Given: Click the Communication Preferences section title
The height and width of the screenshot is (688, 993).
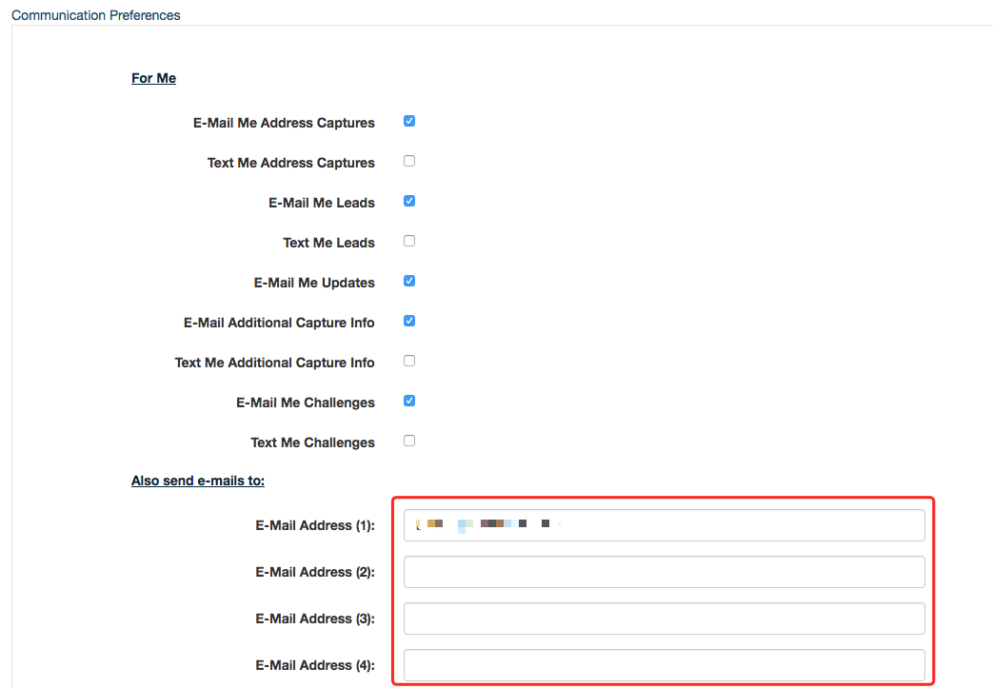Looking at the screenshot, I should click(95, 15).
